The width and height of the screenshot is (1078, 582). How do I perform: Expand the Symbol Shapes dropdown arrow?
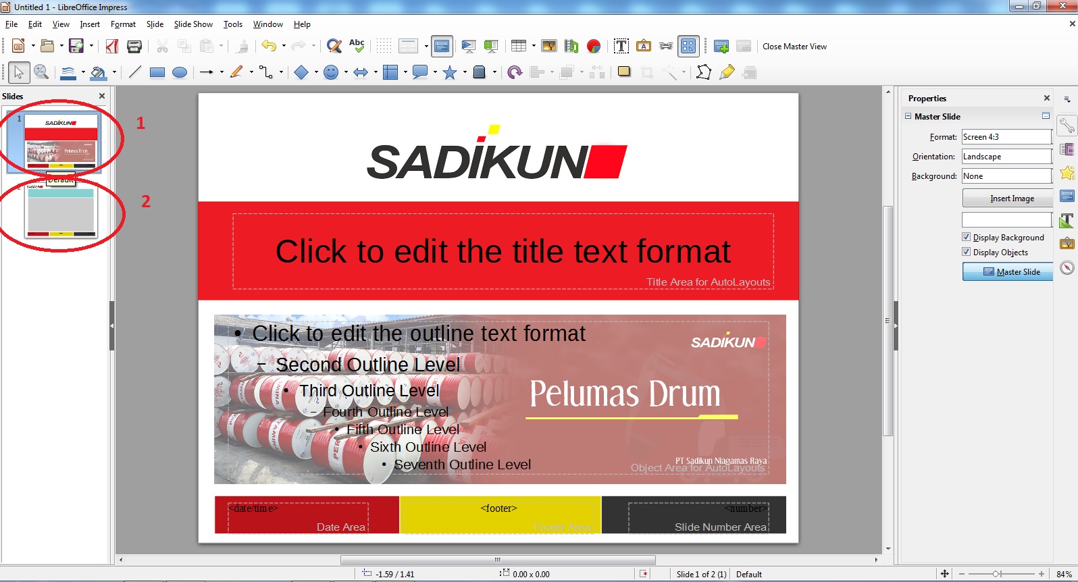[x=346, y=72]
